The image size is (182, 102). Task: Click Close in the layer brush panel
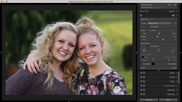(x=174, y=68)
